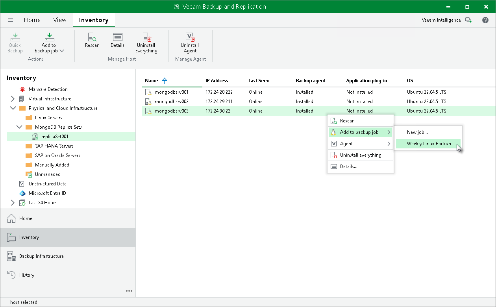Choose Rescan from the context menu
Image resolution: width=496 pixels, height=307 pixels.
361,121
